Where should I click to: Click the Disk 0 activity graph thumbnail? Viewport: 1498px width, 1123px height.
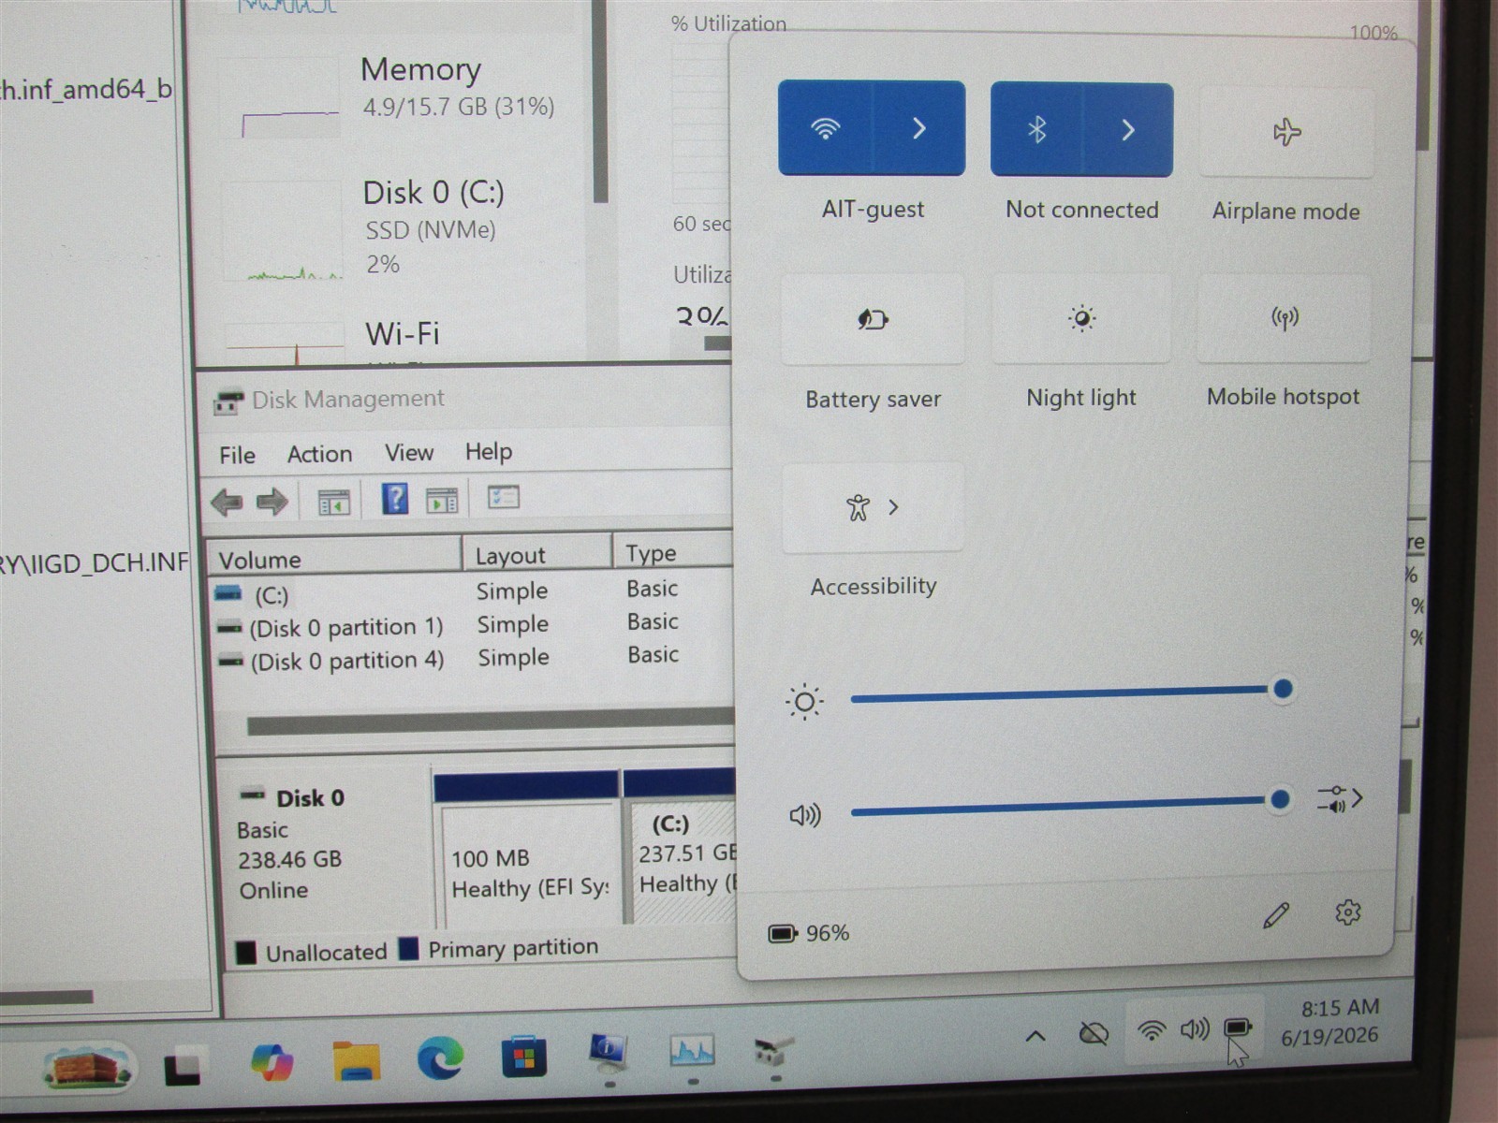click(283, 233)
